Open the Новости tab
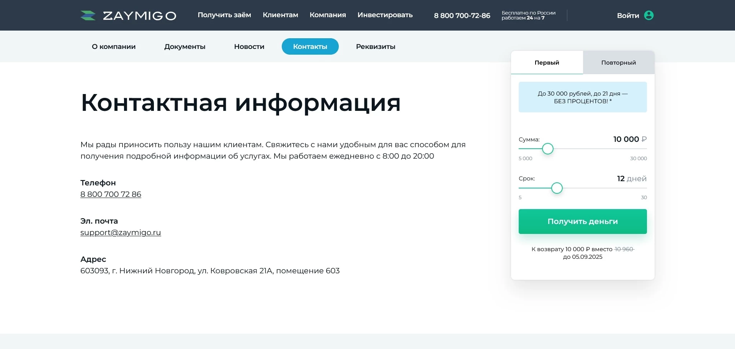 (x=249, y=46)
